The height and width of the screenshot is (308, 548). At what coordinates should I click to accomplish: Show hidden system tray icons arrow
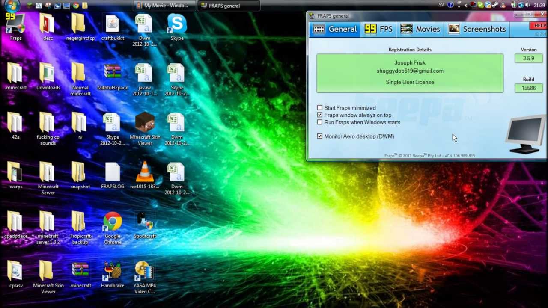(466, 5)
